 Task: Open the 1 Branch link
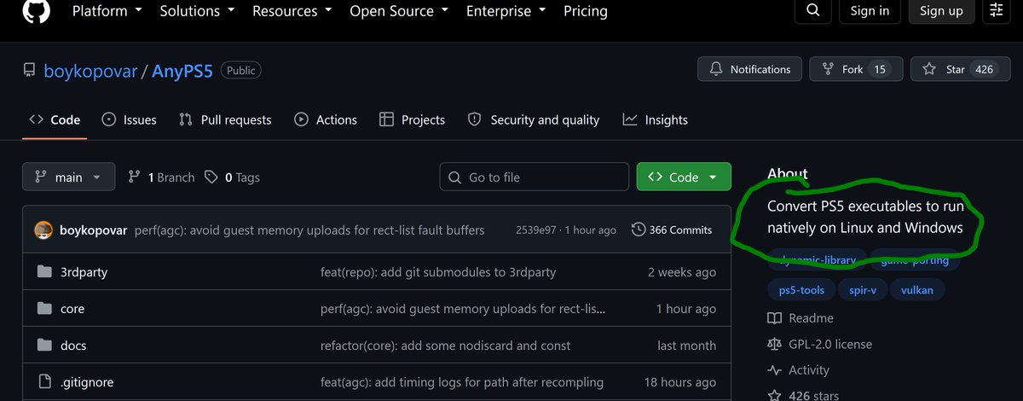[161, 177]
